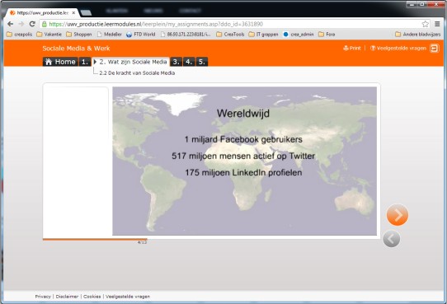Open Andere bladwijzers bookmarks folder
The width and height of the screenshot is (447, 304).
point(418,34)
